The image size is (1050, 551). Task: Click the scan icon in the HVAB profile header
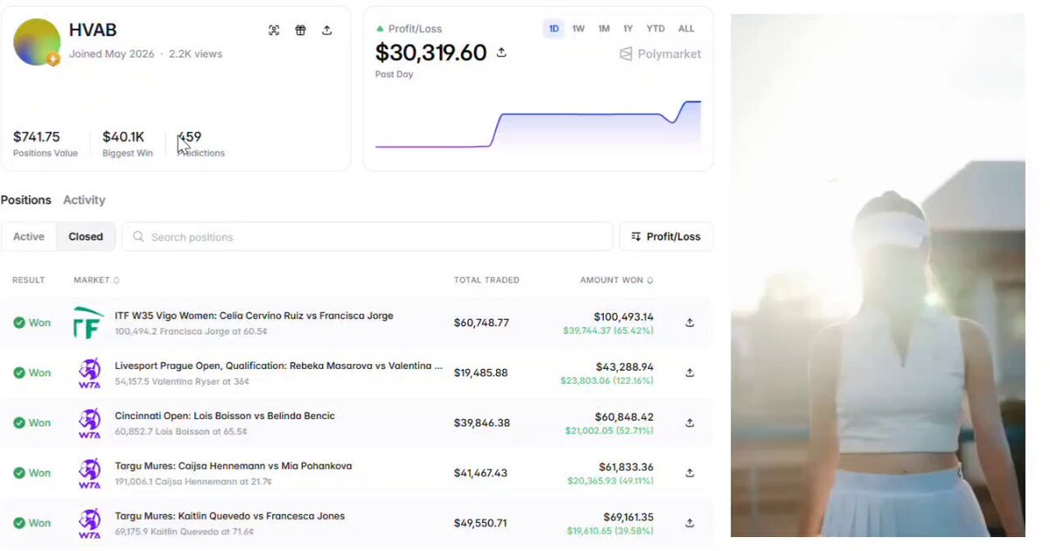[274, 31]
